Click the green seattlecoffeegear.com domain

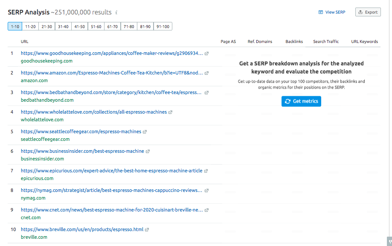(45, 139)
